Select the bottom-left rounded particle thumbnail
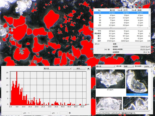This screenshot has width=155, height=116. pyautogui.click(x=109, y=103)
